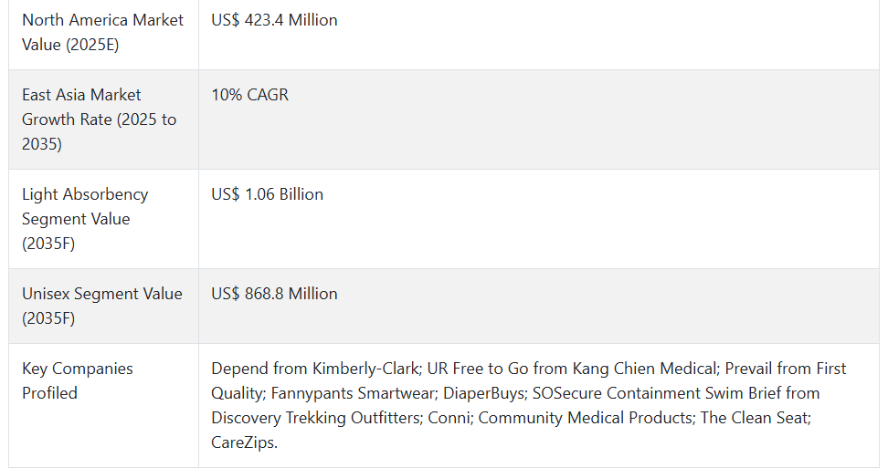The width and height of the screenshot is (888, 468).
Task: Click the Light Absorbency Segment Value label
Action: (x=85, y=219)
